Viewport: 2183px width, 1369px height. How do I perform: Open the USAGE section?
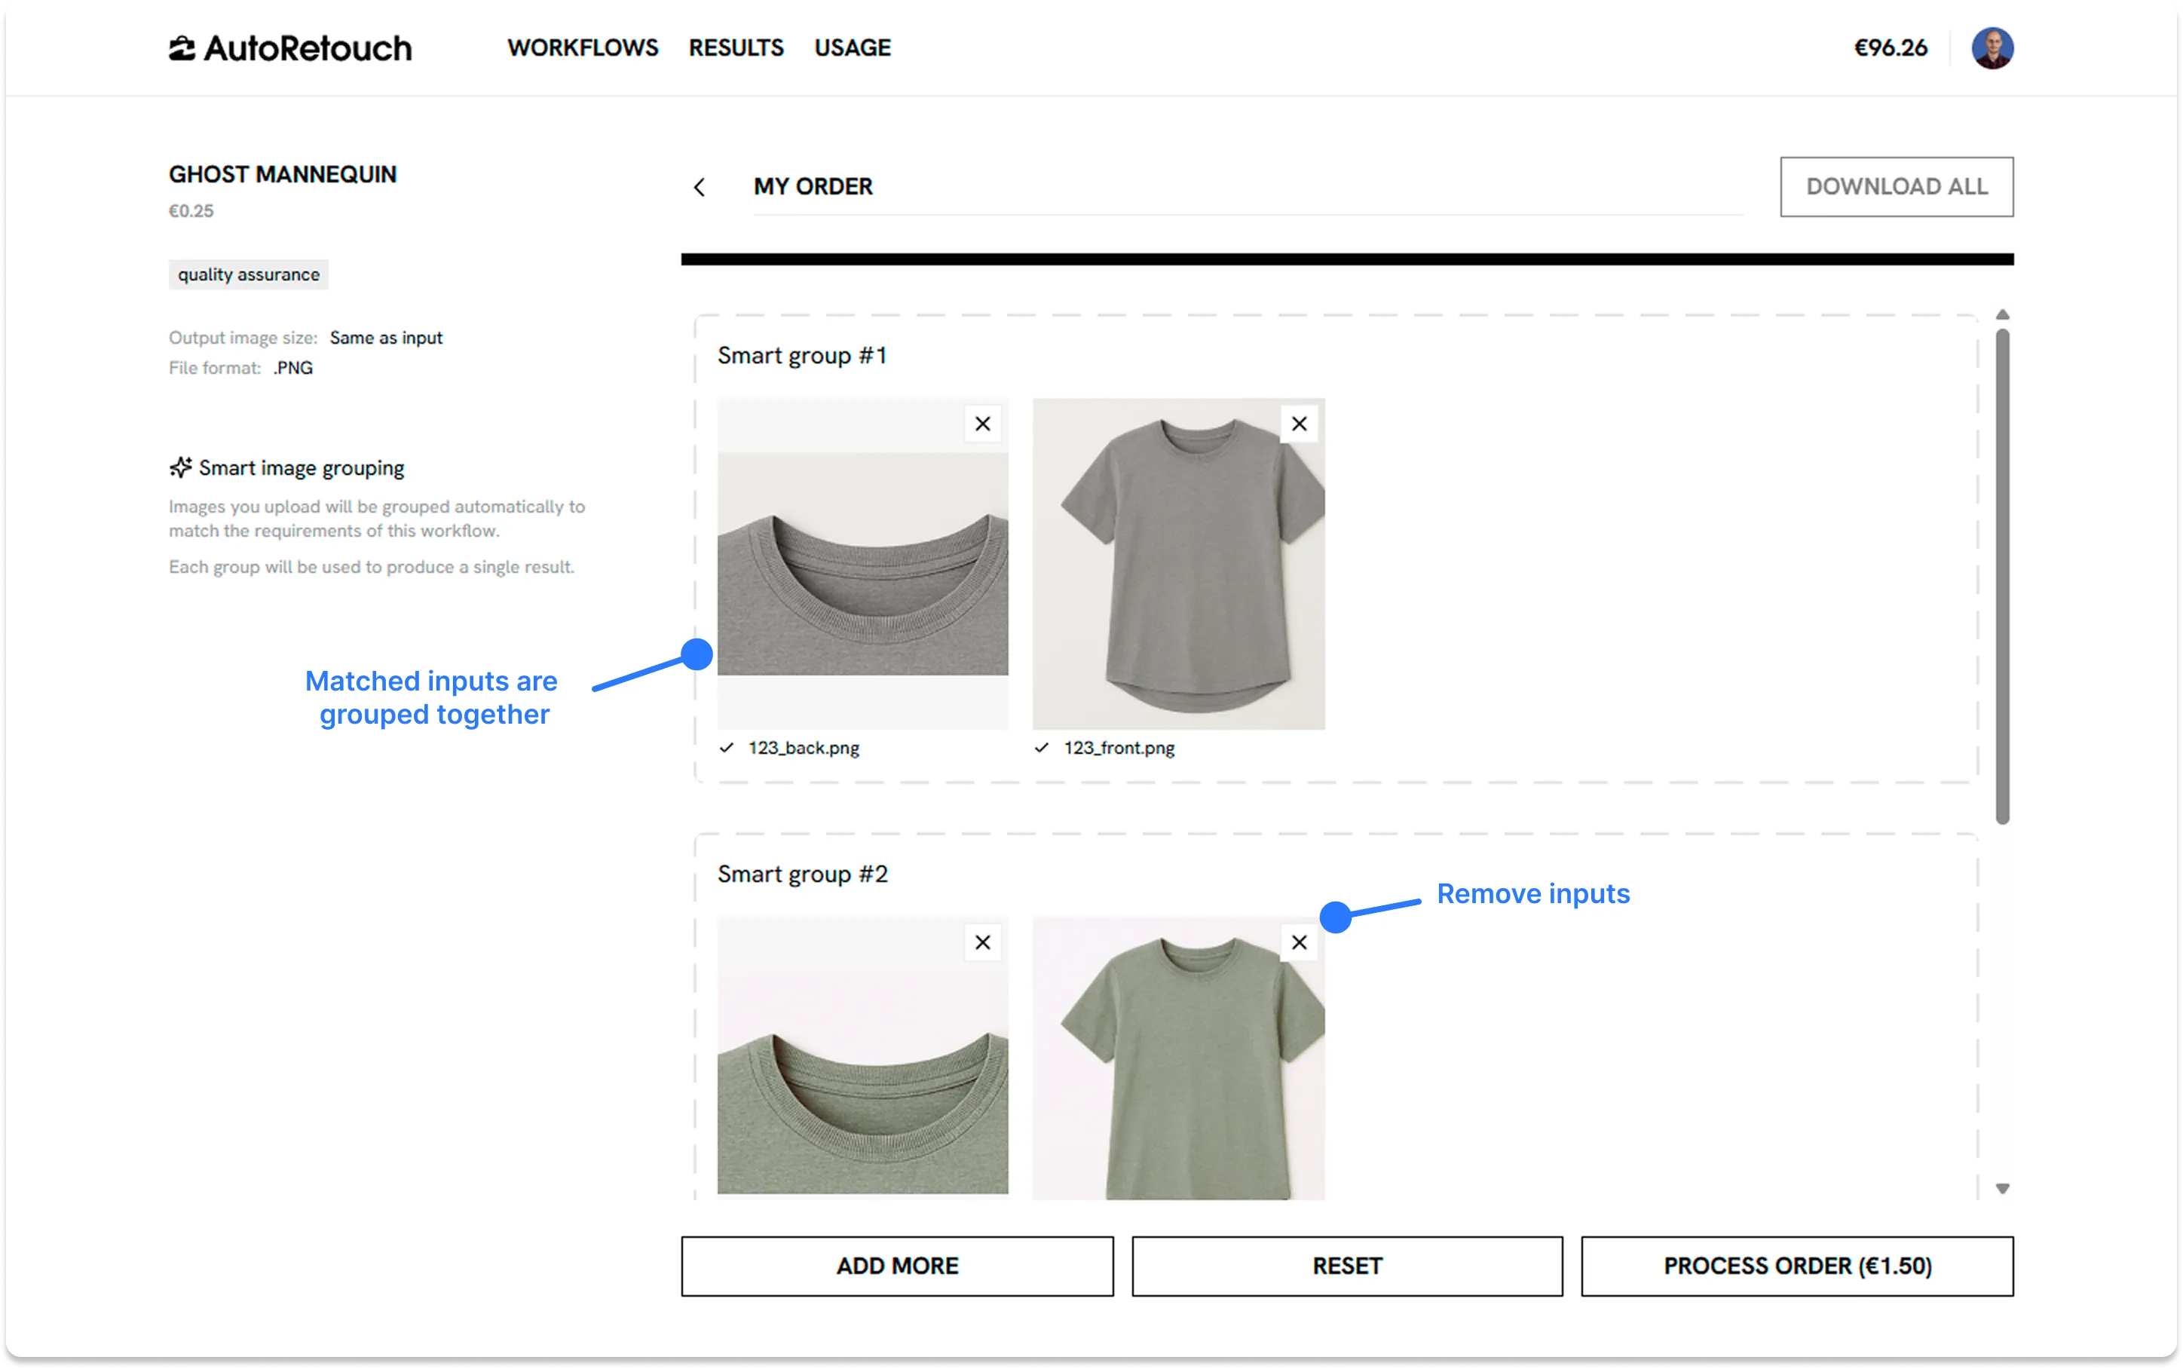coord(852,47)
